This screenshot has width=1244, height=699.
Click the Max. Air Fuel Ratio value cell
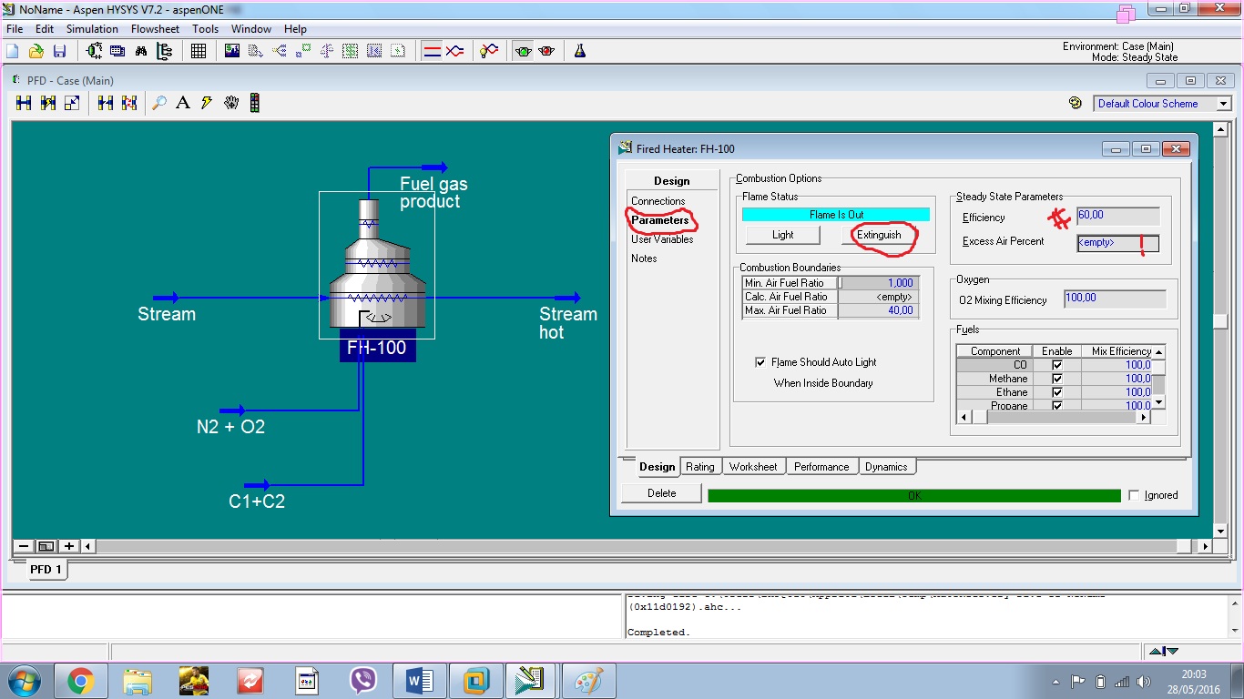pos(879,310)
